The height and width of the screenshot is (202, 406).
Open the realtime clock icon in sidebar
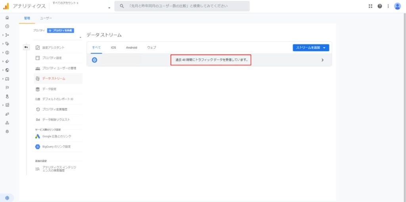click(7, 27)
